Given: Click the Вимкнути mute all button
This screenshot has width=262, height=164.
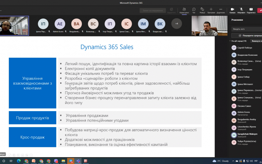Looking at the screenshot, I should [x=256, y=41].
